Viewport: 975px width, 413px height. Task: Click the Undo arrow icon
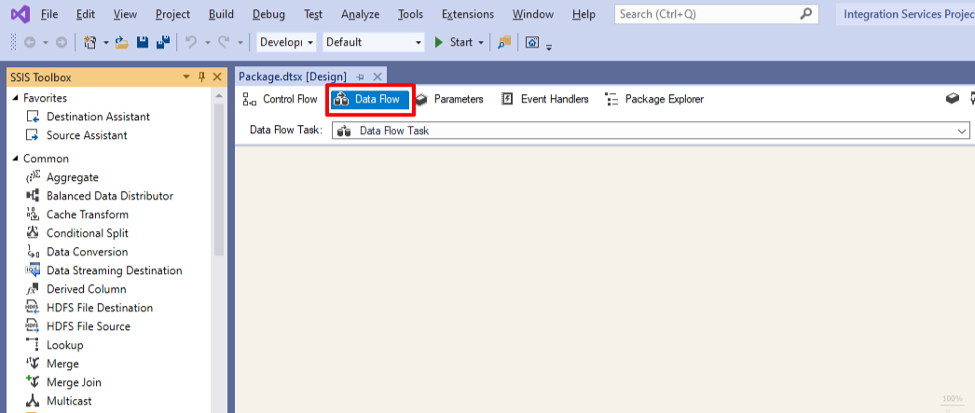pos(191,42)
